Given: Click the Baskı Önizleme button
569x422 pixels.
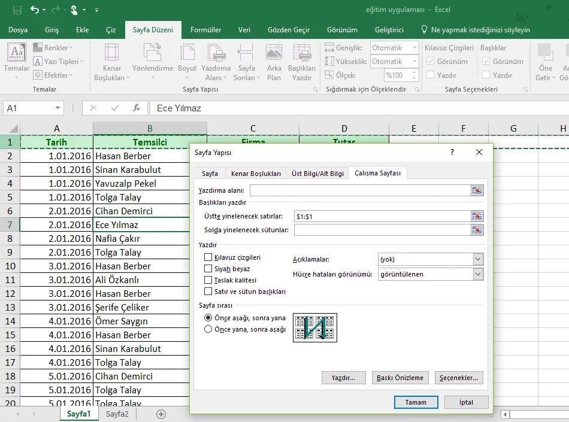Looking at the screenshot, I should pos(400,378).
